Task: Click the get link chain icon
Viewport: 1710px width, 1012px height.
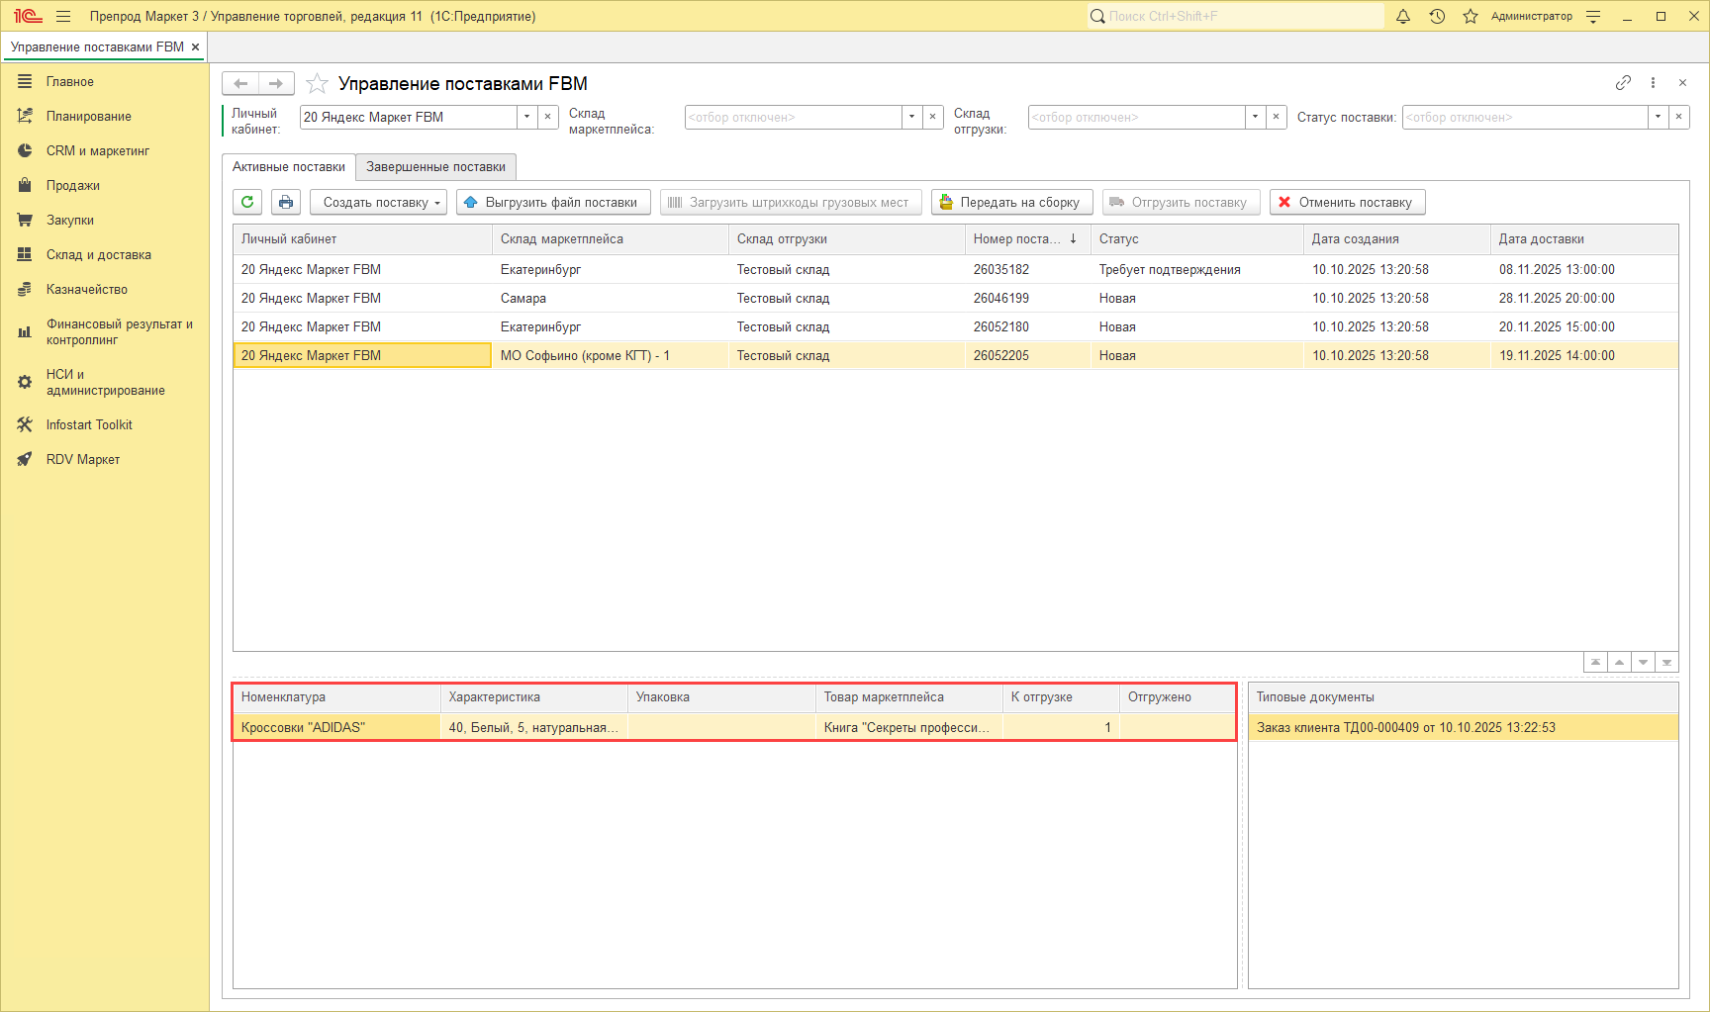Action: click(1623, 83)
